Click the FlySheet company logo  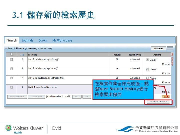[147, 129]
